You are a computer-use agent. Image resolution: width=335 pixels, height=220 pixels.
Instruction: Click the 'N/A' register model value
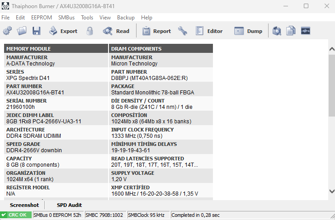coord(11,194)
